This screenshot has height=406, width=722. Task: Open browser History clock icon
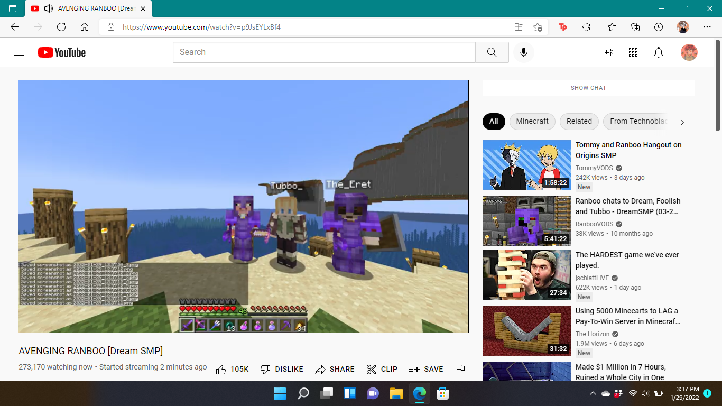(659, 27)
